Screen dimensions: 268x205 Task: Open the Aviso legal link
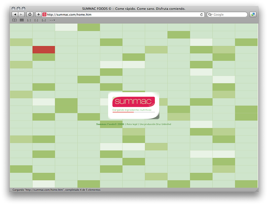point(132,124)
